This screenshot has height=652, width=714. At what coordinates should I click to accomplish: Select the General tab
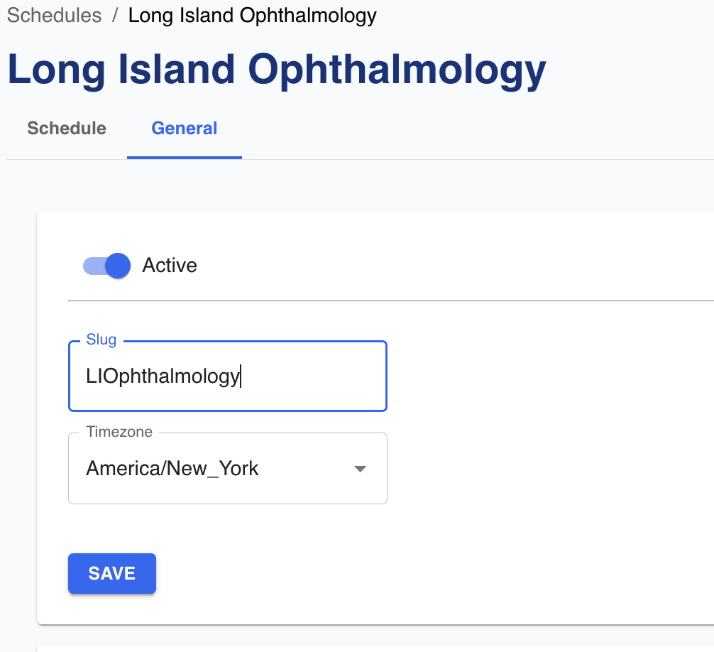(x=185, y=129)
